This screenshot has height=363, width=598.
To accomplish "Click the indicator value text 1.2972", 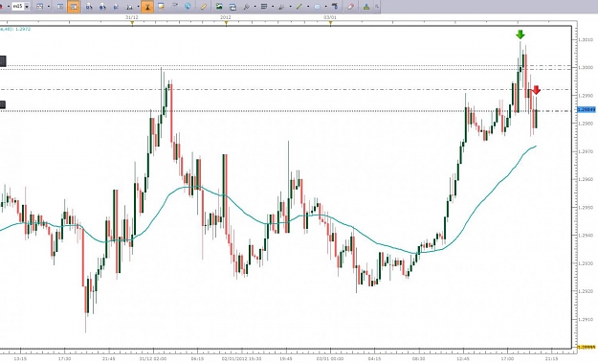I will [x=23, y=29].
